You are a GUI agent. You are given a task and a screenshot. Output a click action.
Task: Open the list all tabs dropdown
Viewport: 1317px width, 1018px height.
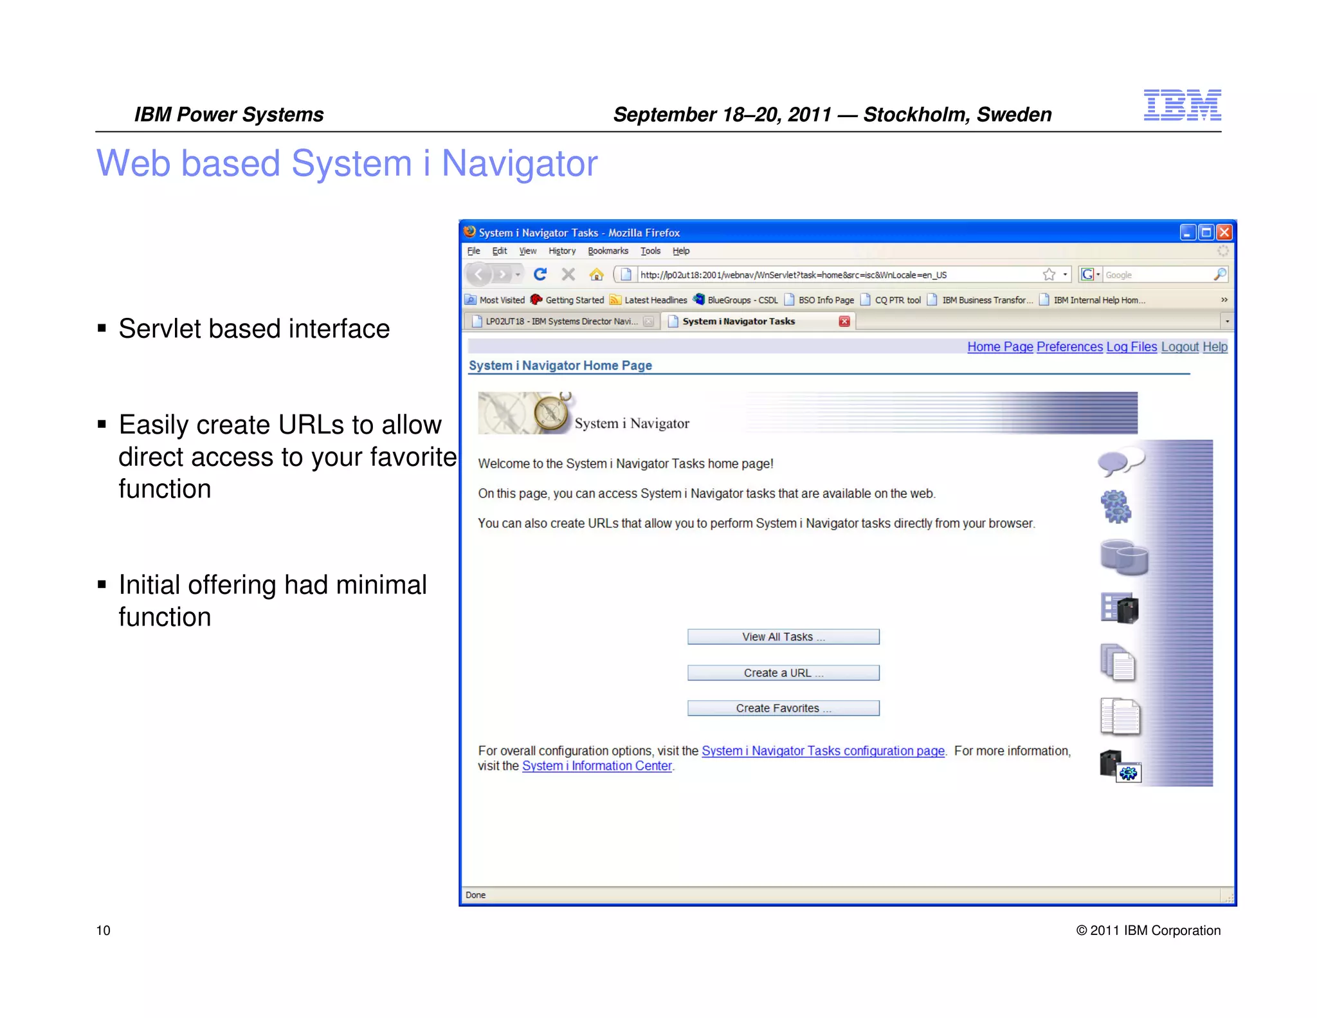pos(1227,321)
